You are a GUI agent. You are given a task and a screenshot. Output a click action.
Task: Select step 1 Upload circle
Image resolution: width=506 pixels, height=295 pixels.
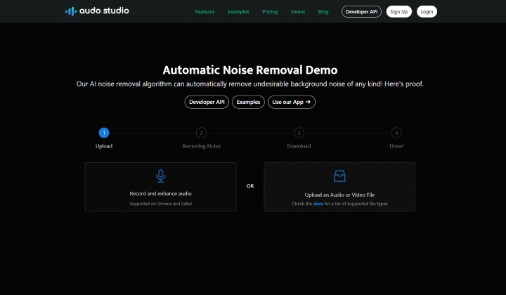pos(104,133)
